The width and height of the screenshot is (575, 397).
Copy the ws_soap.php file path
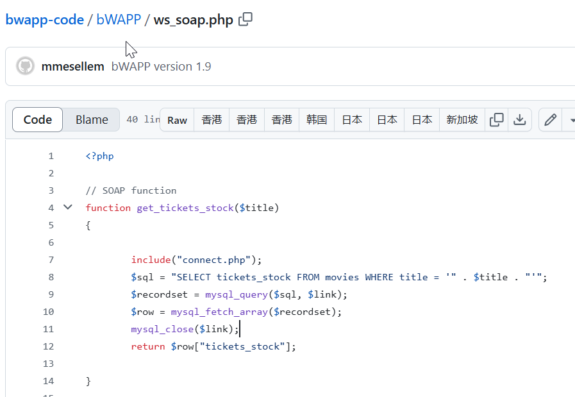pos(245,20)
